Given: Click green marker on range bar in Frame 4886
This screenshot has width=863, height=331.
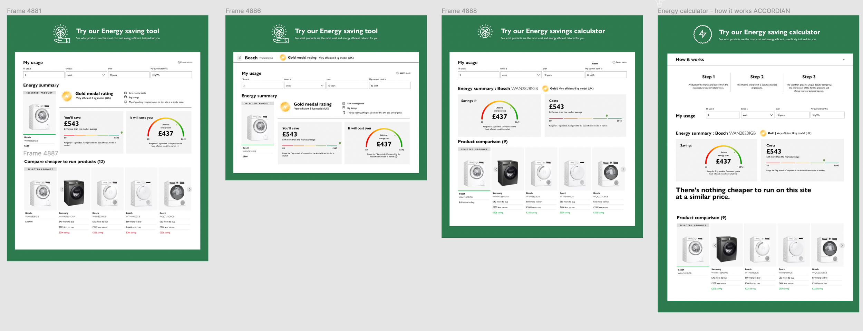Looking at the screenshot, I should click(x=340, y=143).
